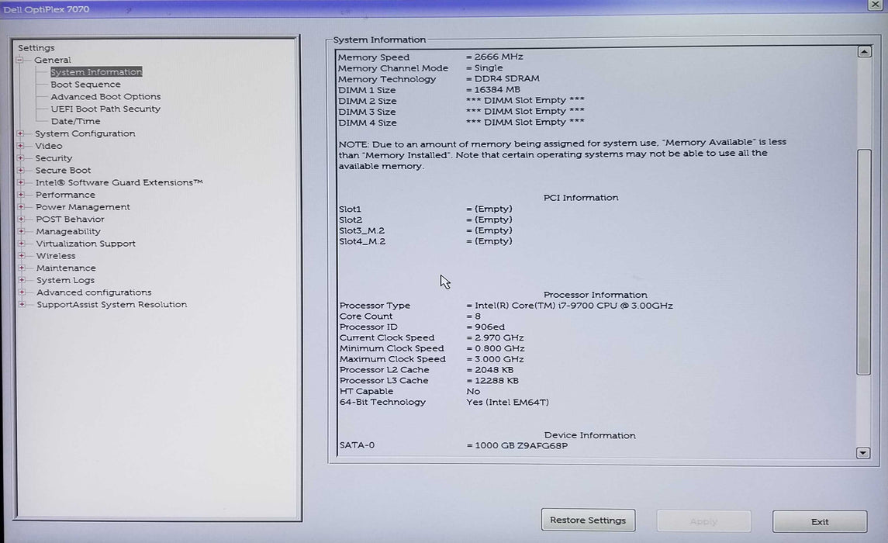Select the General category label

(x=53, y=60)
